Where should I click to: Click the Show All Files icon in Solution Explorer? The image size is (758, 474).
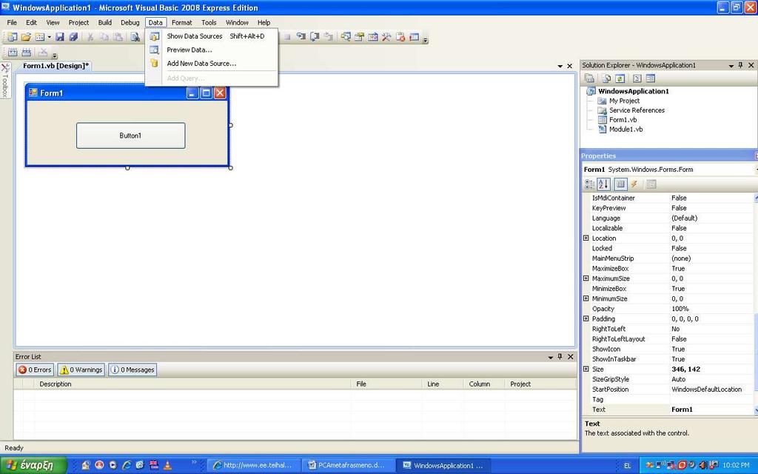coord(606,79)
